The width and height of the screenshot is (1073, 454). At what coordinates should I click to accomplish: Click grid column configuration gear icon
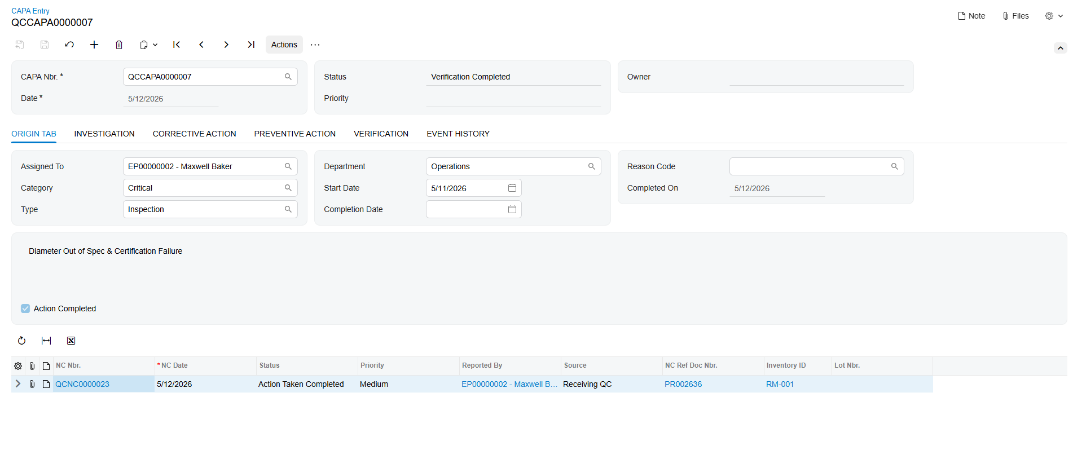(x=18, y=366)
